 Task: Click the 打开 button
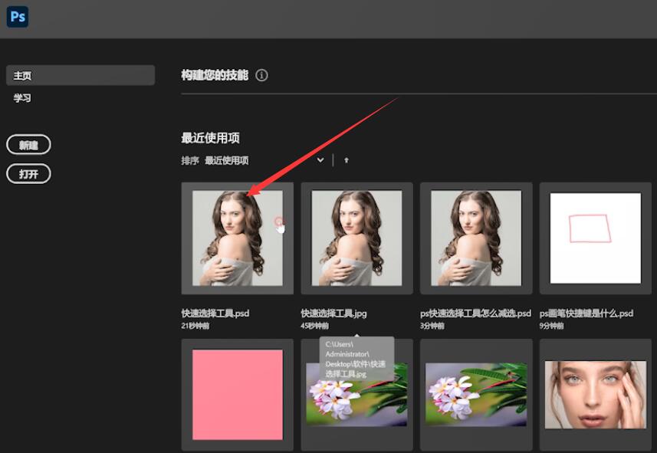click(x=28, y=174)
